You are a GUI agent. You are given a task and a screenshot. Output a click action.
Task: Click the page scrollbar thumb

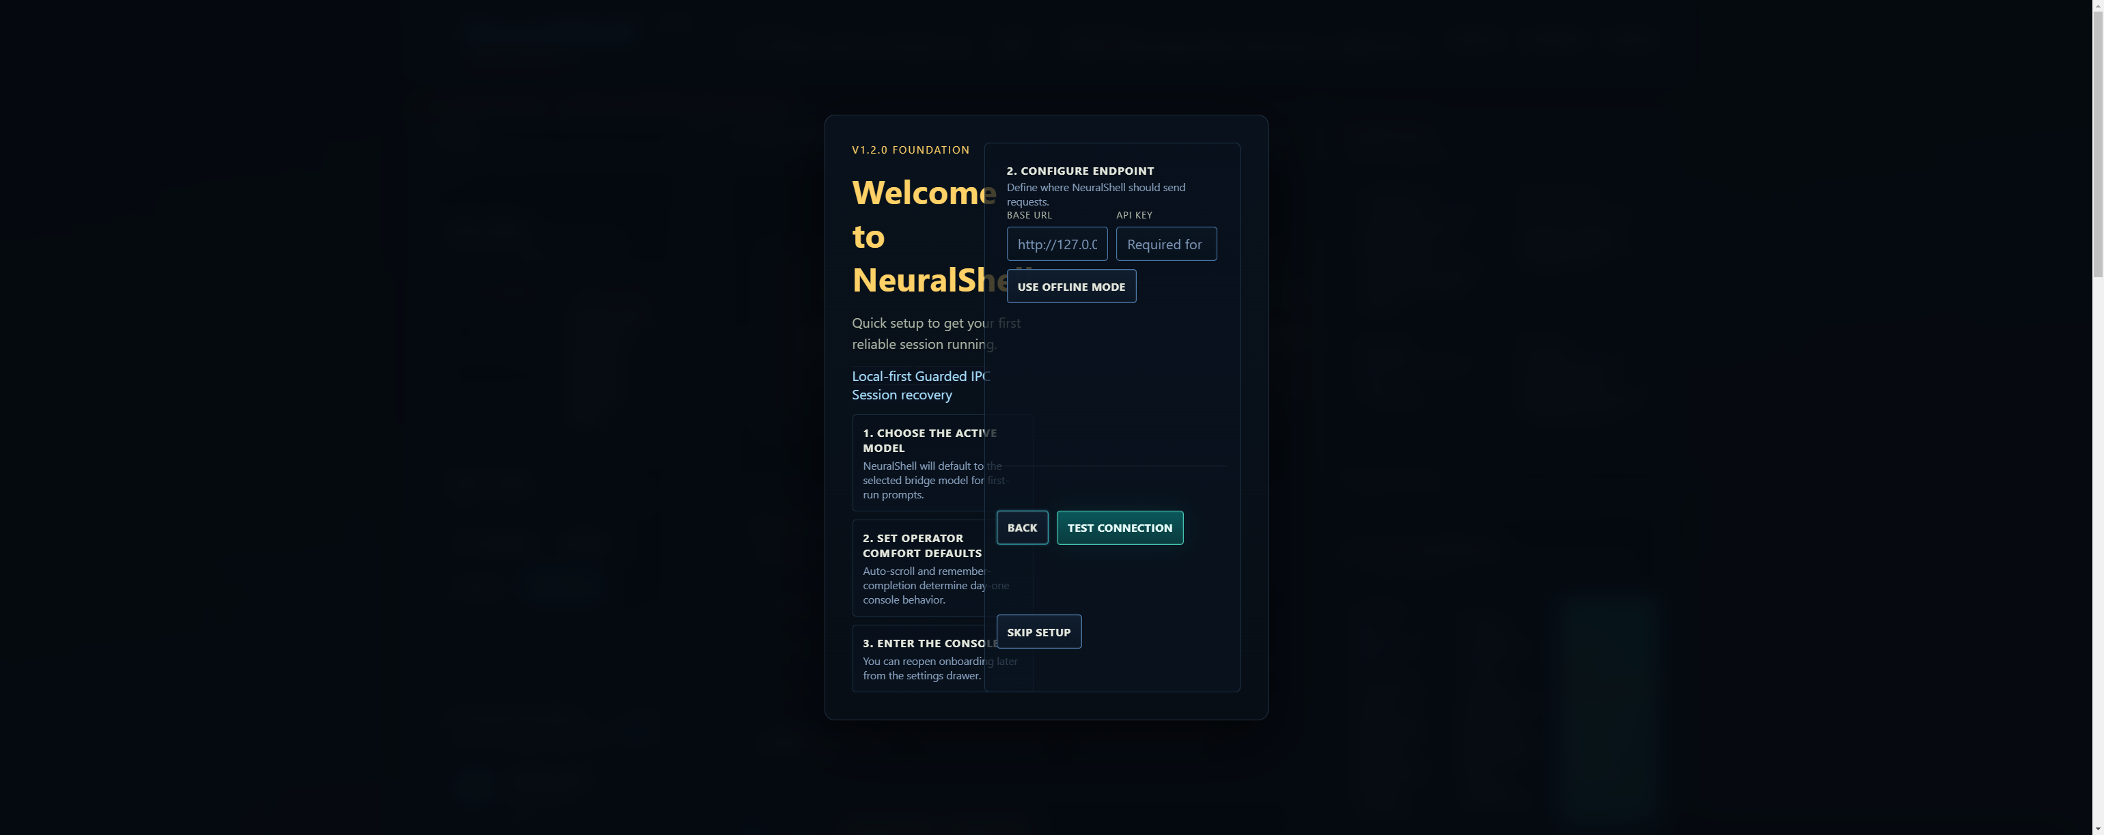coord(2097,143)
